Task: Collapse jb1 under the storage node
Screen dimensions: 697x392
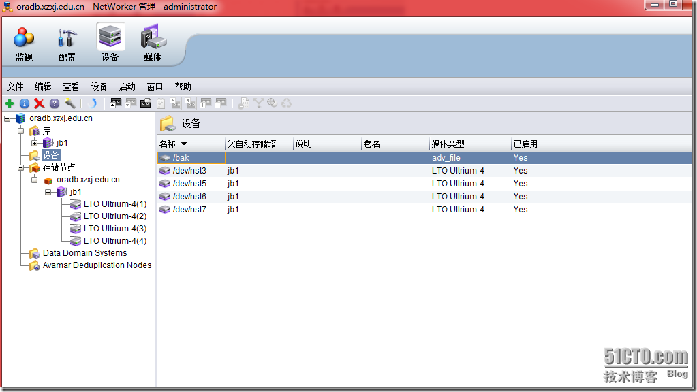Action: [48, 192]
